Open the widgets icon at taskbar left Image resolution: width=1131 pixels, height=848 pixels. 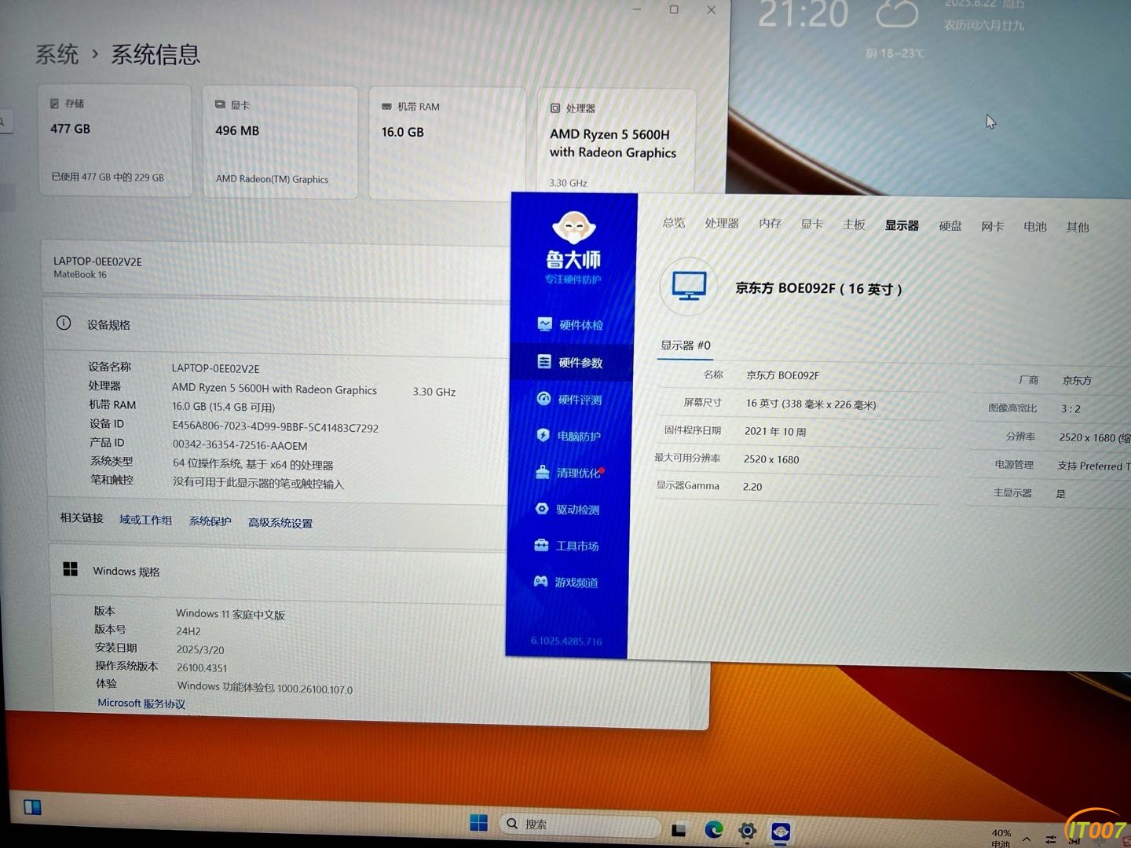(32, 806)
